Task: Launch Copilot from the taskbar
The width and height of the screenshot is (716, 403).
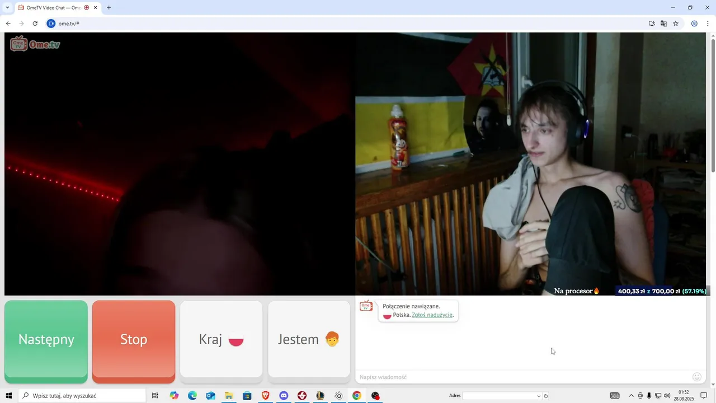Action: pos(174,396)
